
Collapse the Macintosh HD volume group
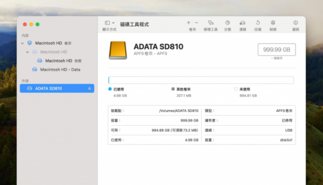(x=23, y=43)
